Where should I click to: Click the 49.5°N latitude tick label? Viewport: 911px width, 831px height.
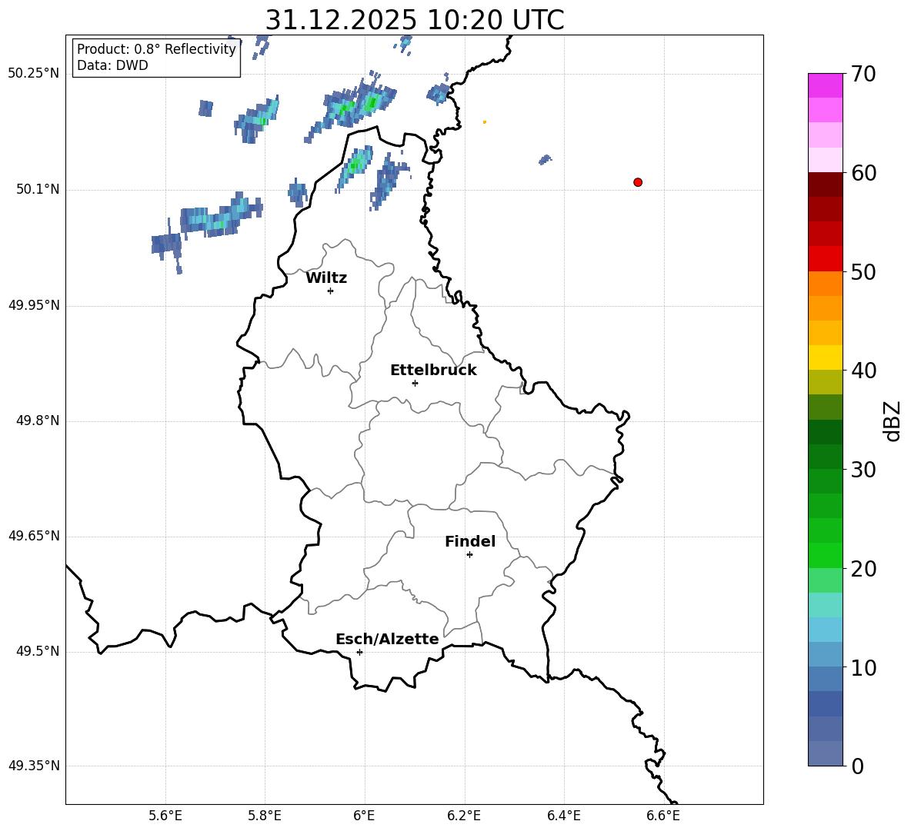click(x=38, y=651)
